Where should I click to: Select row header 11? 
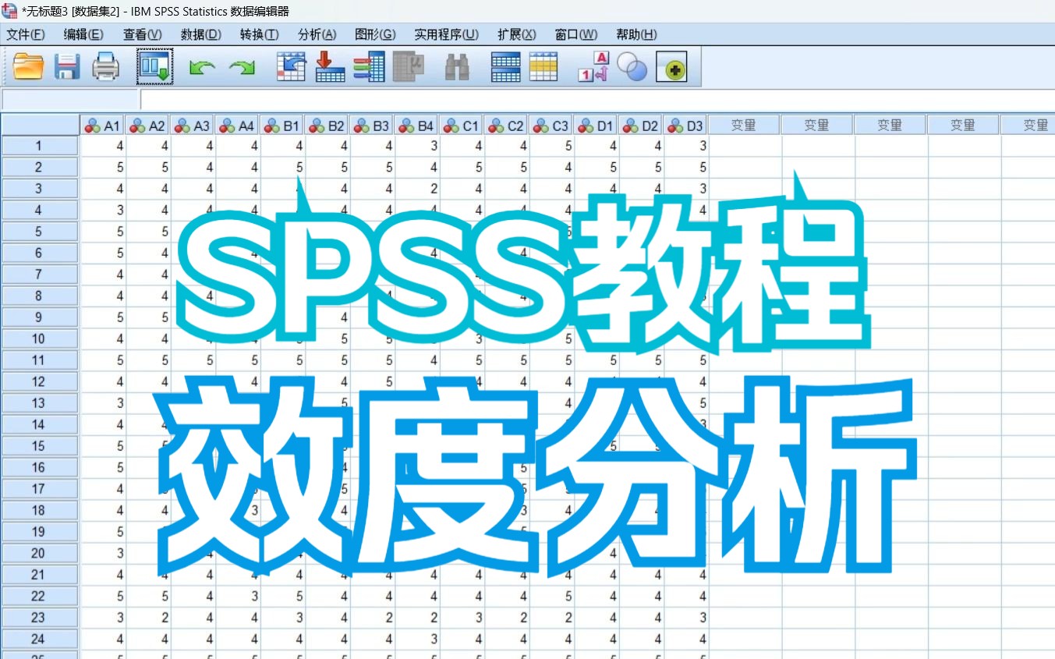40,360
